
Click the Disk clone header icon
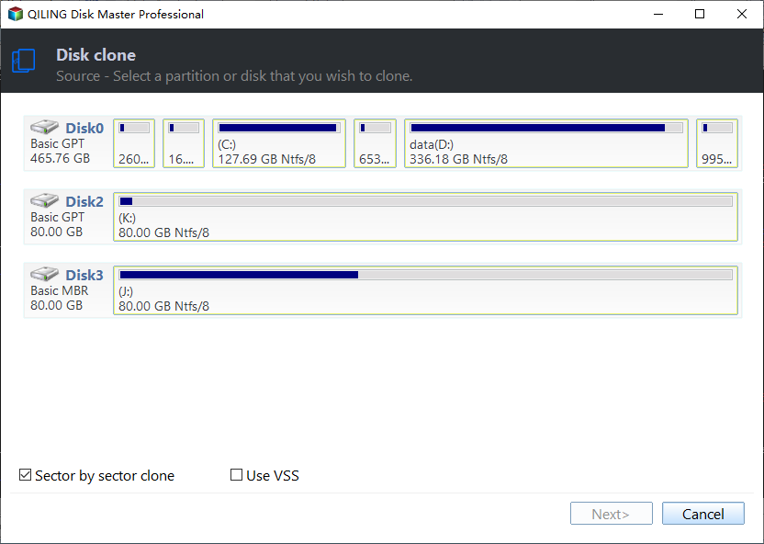click(23, 61)
